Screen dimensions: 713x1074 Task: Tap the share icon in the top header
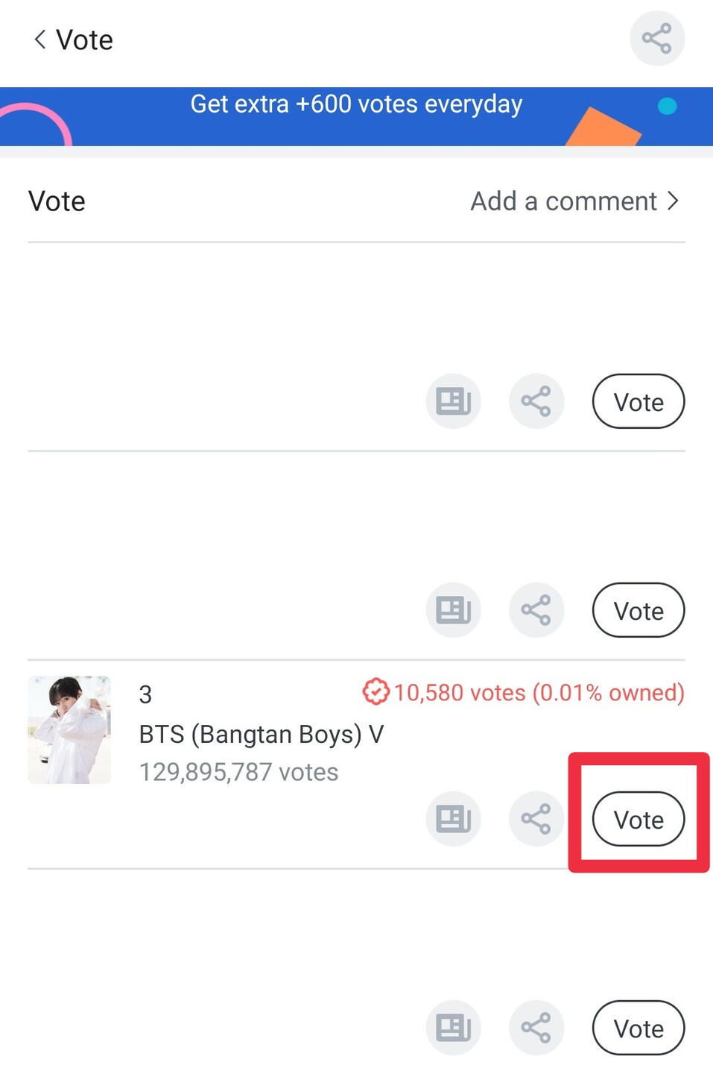pyautogui.click(x=656, y=39)
